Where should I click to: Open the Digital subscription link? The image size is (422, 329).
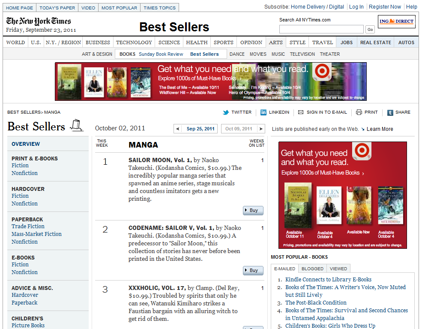(336, 7)
